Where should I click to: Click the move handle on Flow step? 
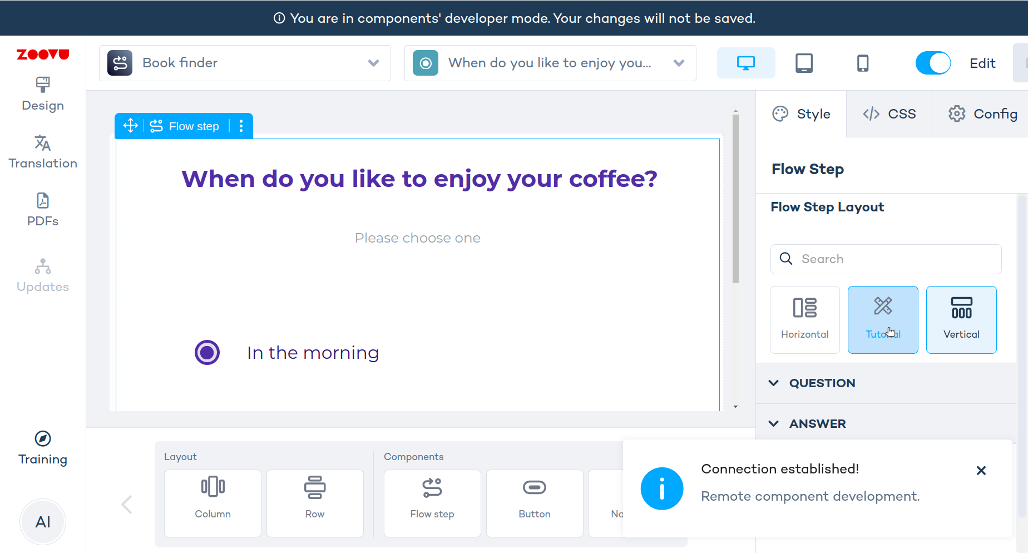130,126
